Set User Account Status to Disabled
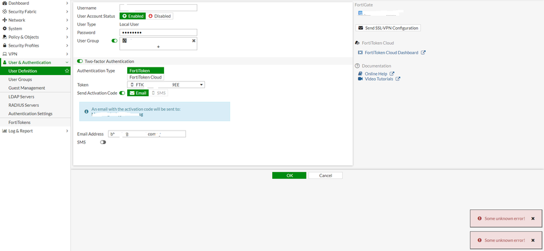 160,16
